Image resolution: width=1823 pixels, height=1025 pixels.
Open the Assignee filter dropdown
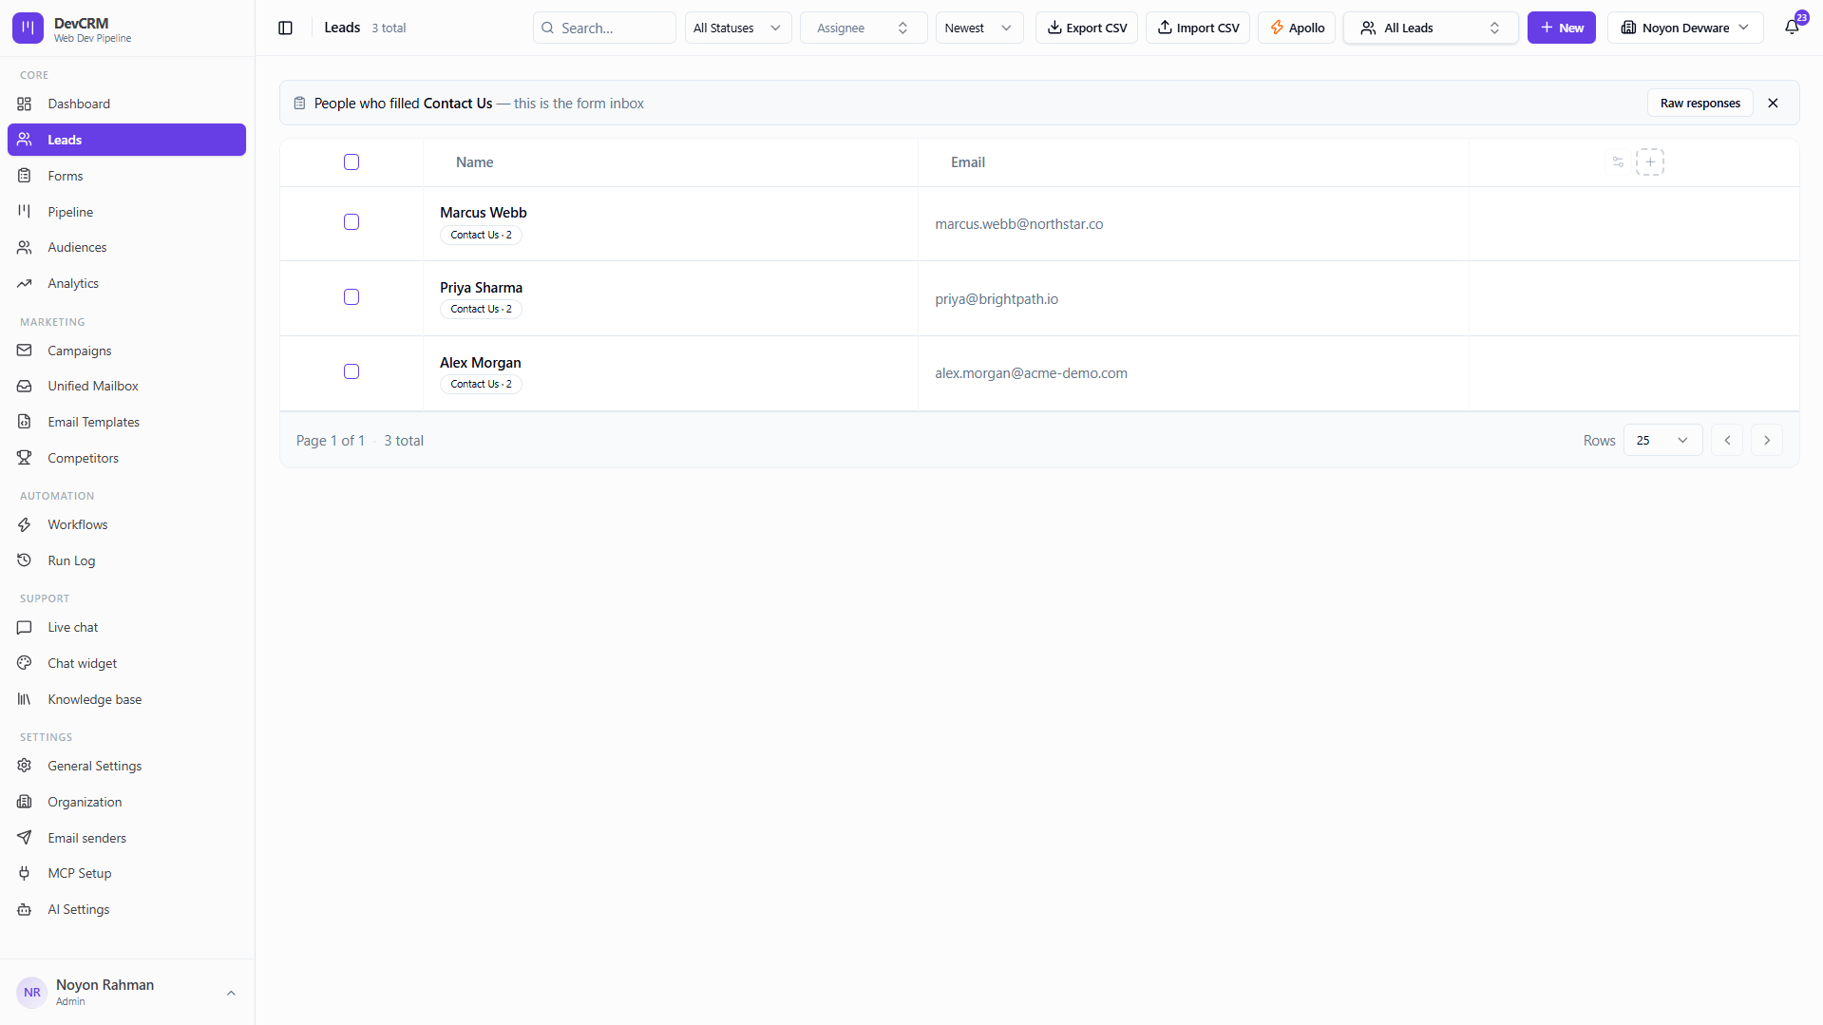point(863,28)
